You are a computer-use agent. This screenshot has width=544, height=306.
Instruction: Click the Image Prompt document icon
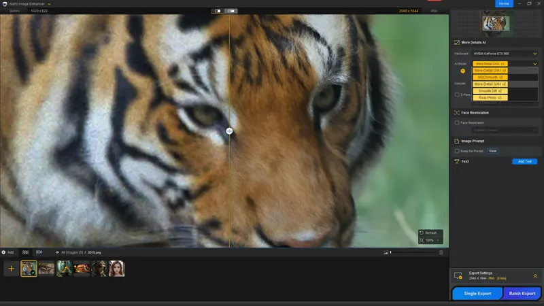(x=456, y=141)
